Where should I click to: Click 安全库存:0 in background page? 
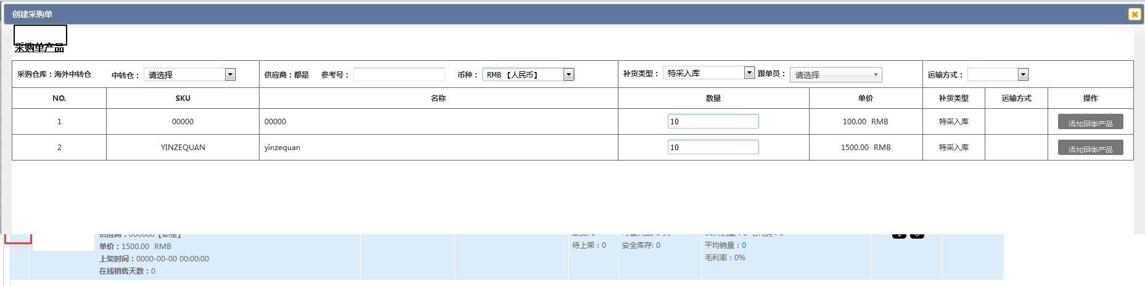pyautogui.click(x=641, y=245)
